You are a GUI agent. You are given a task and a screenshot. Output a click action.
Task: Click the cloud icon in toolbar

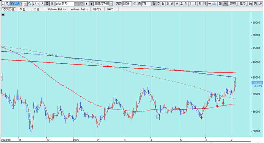tap(215, 4)
